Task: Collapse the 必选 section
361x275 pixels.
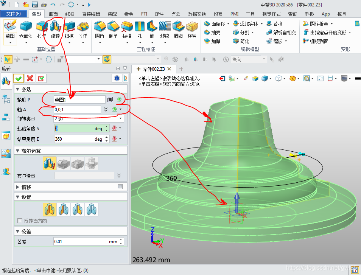Action: tap(17, 89)
